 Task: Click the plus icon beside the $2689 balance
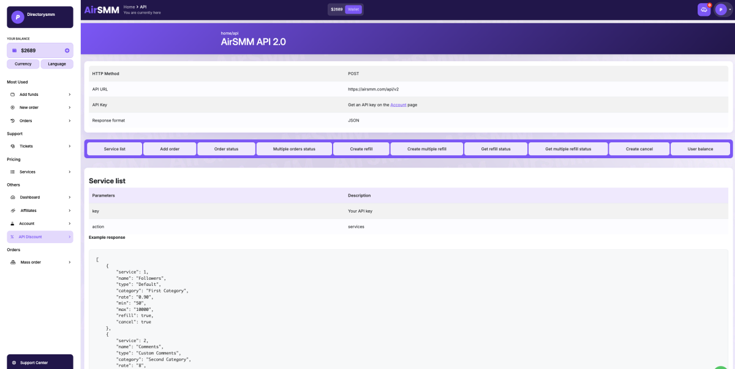(x=67, y=51)
